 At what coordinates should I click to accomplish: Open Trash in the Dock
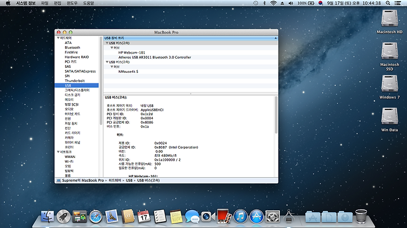click(x=361, y=217)
